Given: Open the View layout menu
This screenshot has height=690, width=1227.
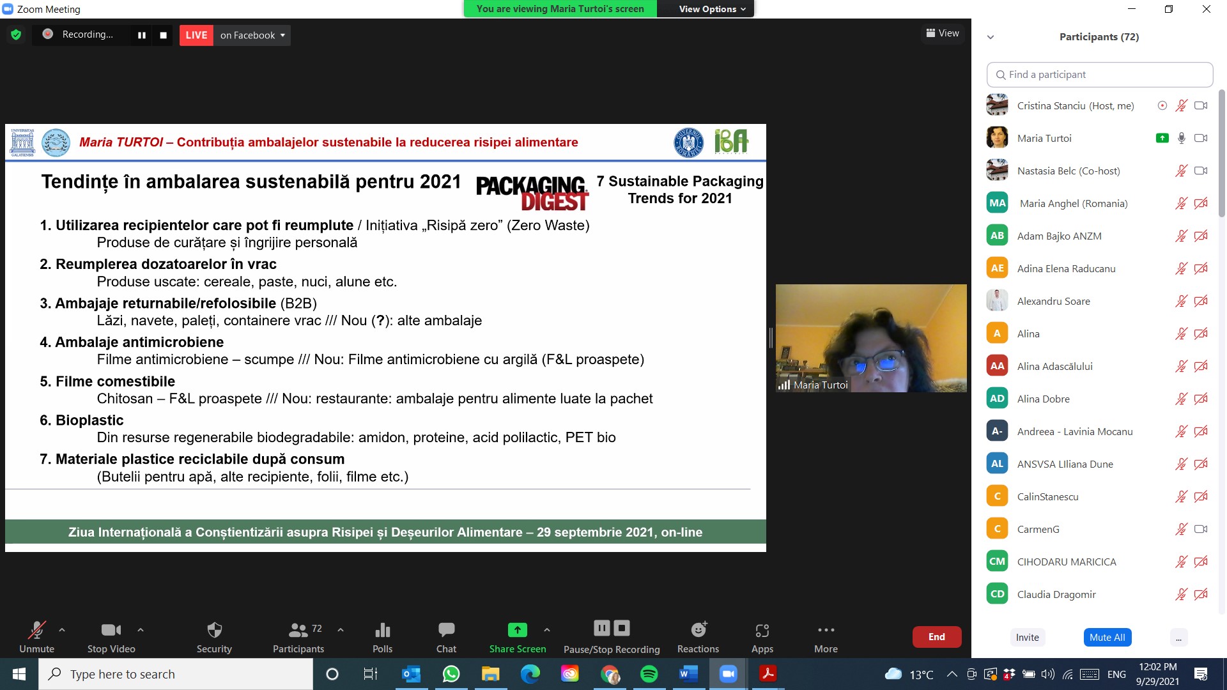Looking at the screenshot, I should tap(943, 33).
